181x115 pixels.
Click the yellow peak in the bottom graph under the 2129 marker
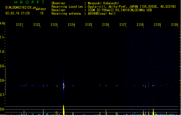153,112
